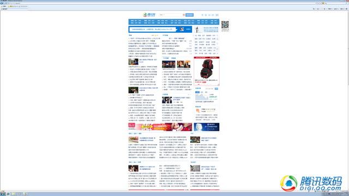Open the stock index line chart
Image resolution: width=349 pixels, height=196 pixels.
202,97
